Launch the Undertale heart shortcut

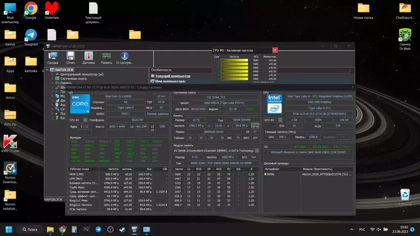point(51,11)
